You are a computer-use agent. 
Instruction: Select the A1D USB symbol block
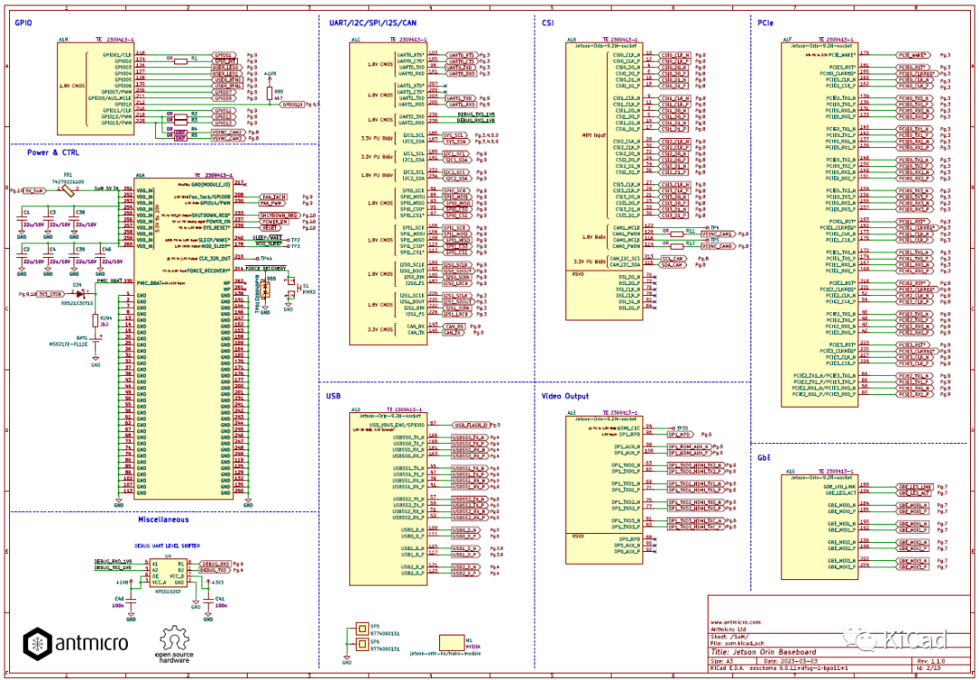click(388, 498)
